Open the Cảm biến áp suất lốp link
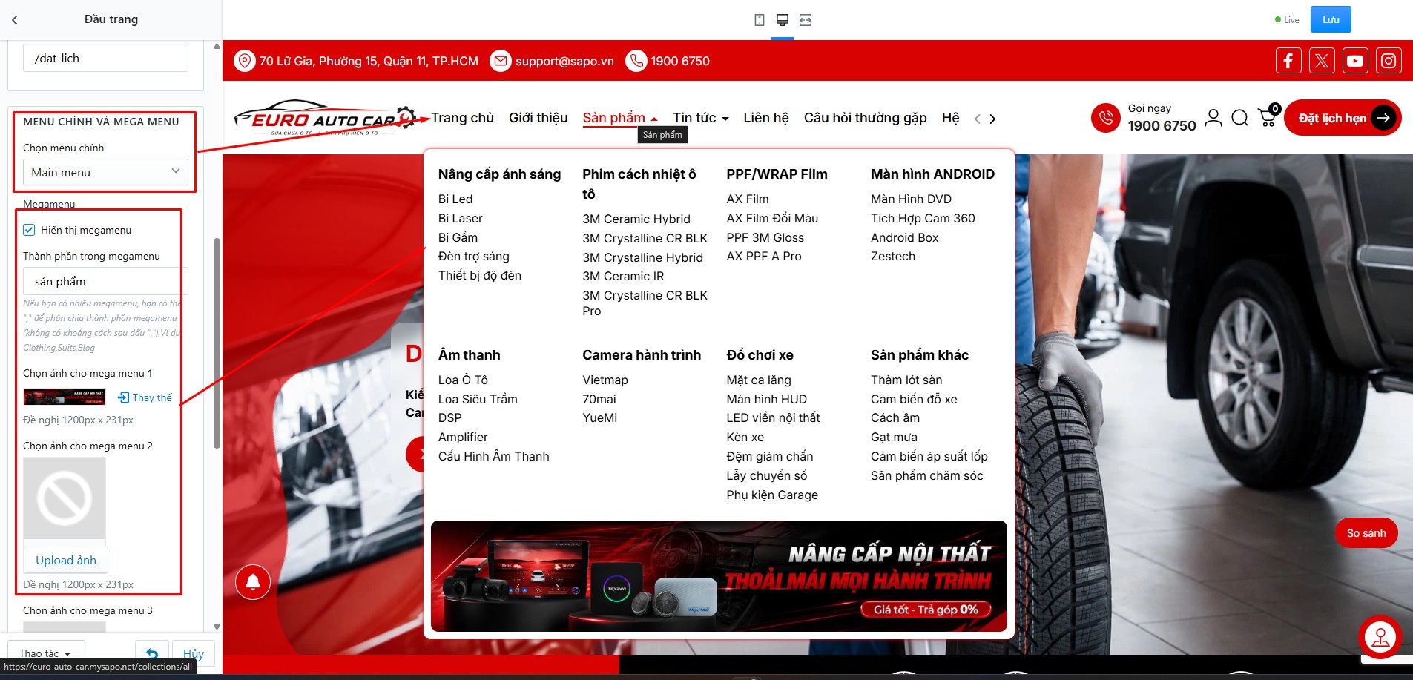Viewport: 1413px width, 680px height. 929,456
